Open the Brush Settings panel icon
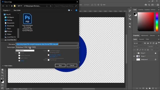This screenshot has width=160, height=90. 130,19
